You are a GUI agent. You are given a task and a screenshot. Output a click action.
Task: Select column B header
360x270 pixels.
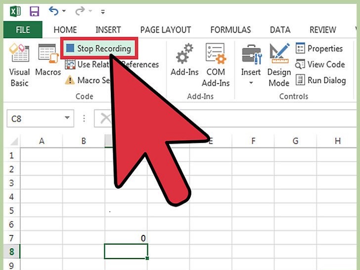pyautogui.click(x=84, y=141)
